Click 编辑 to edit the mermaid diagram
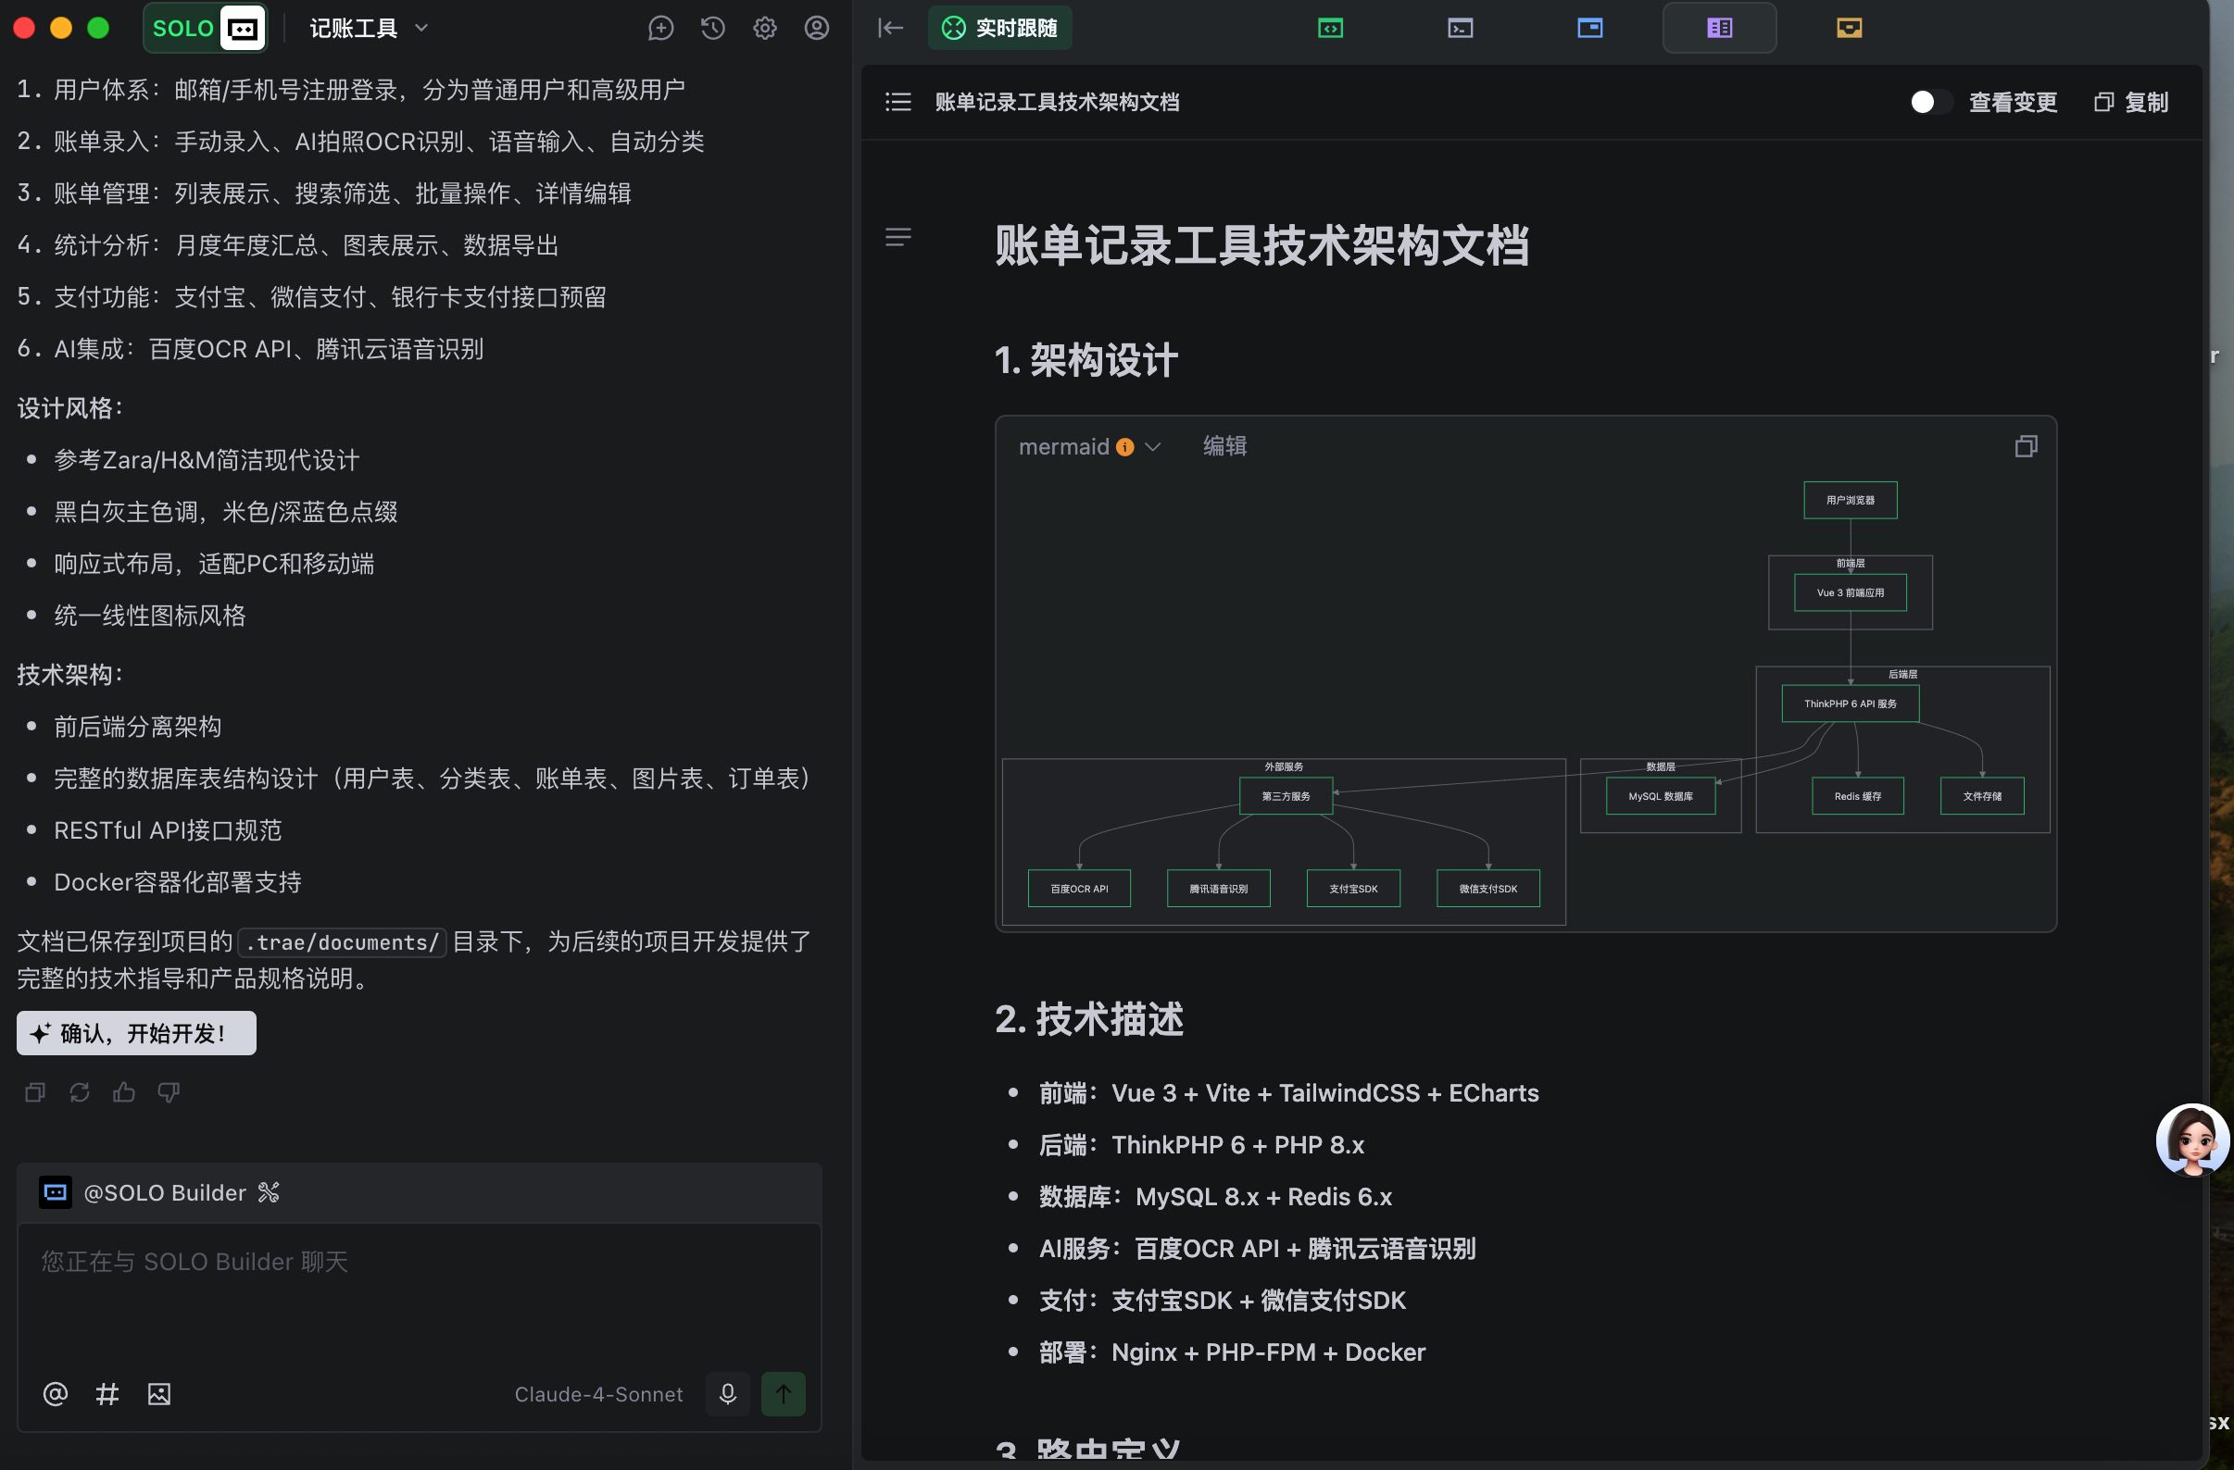Viewport: 2234px width, 1470px height. click(x=1225, y=446)
